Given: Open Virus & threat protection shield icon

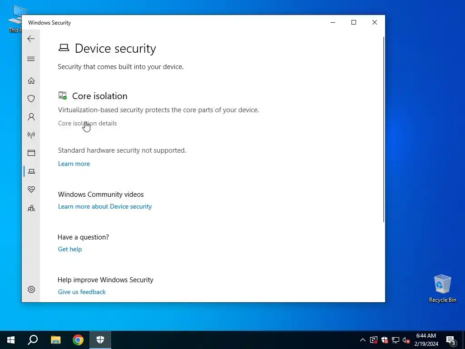Looking at the screenshot, I should point(31,99).
